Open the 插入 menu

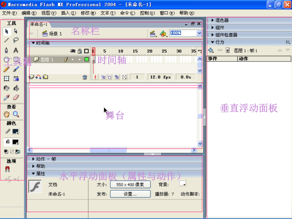[68, 13]
